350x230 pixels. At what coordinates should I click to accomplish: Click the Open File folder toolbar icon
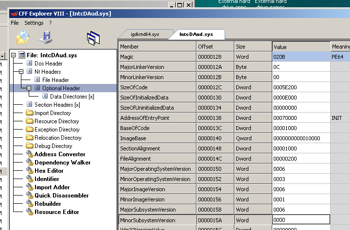[23, 37]
